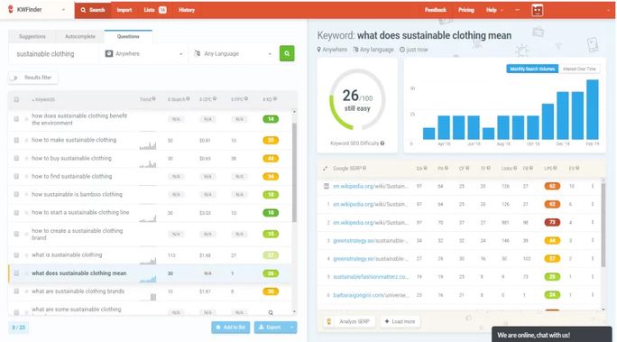Click the CPC column help icon
The width and height of the screenshot is (617, 342).
point(215,98)
